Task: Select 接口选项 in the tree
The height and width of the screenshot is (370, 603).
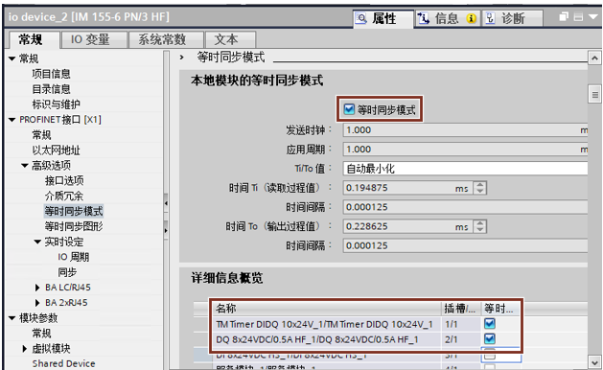Action: click(64, 181)
